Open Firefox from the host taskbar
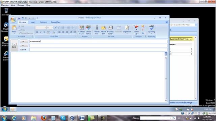Image resolution: width=216 pixels, height=121 pixels. point(44,118)
